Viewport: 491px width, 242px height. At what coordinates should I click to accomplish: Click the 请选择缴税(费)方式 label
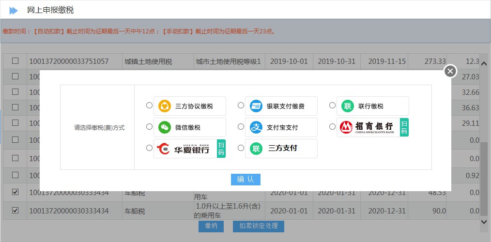99,128
